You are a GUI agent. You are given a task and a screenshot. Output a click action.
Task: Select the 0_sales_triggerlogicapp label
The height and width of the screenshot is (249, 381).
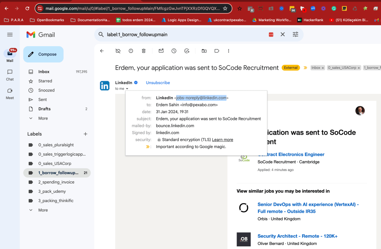coord(57,154)
